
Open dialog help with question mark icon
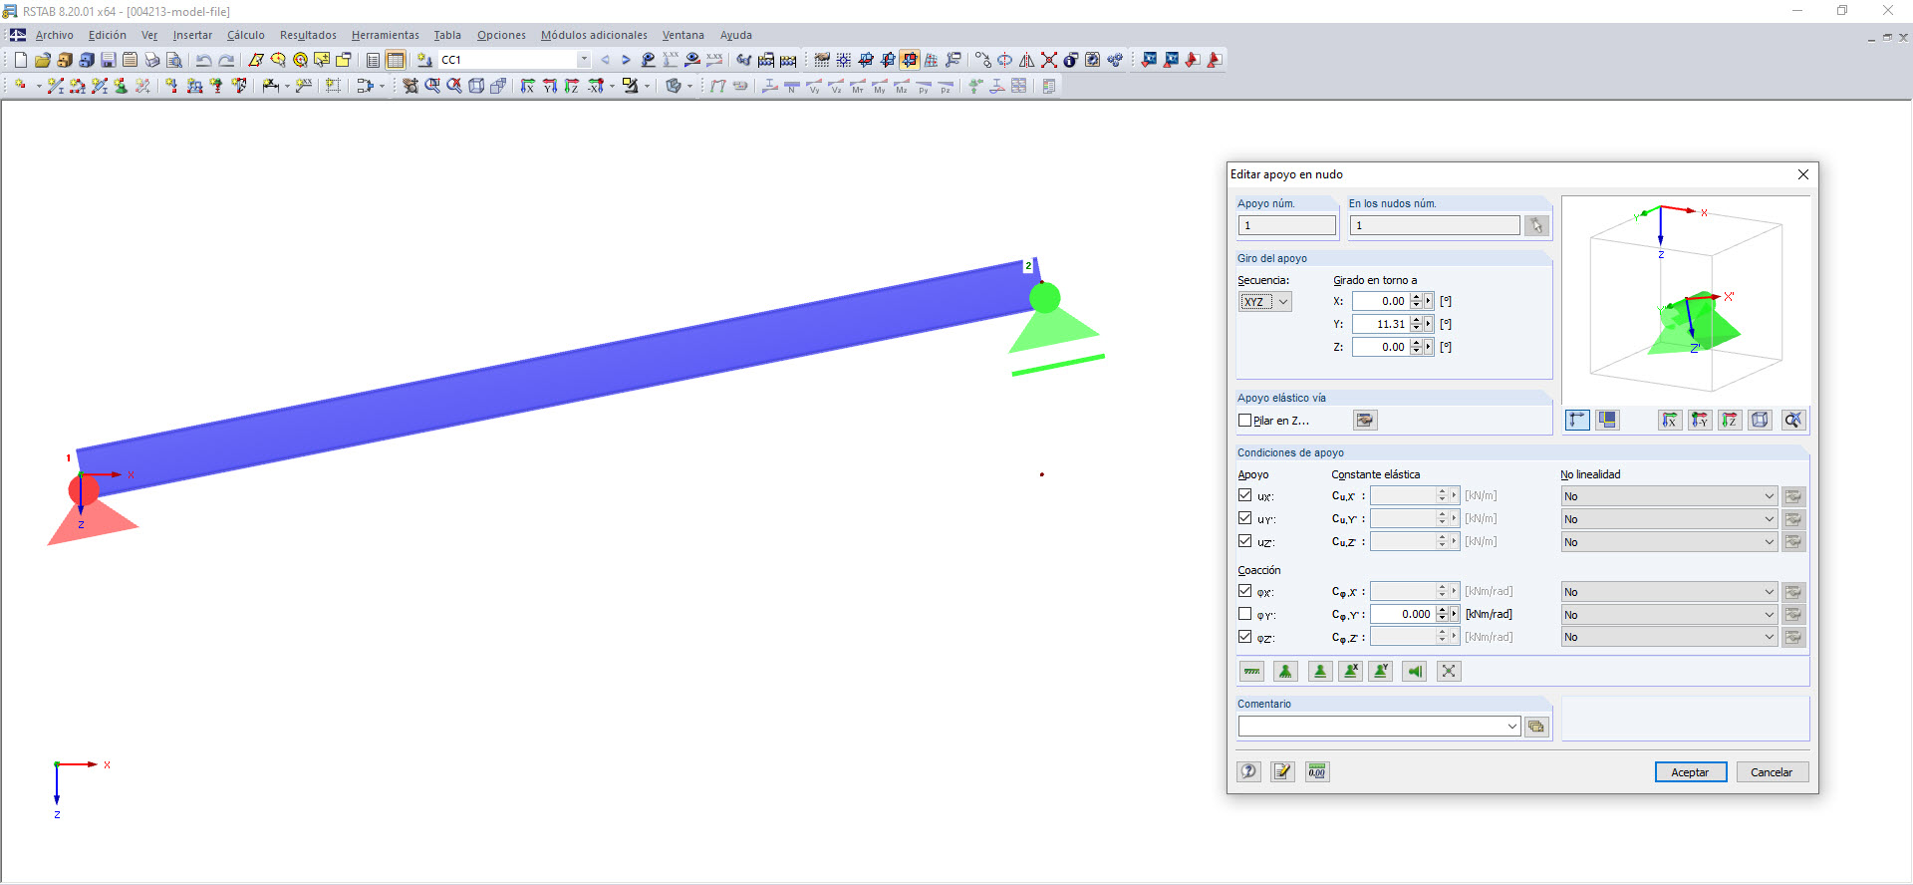click(1249, 772)
